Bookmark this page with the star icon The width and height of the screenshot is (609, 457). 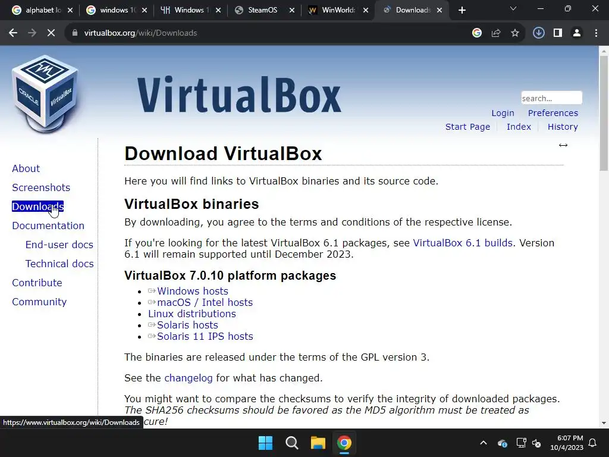[515, 33]
